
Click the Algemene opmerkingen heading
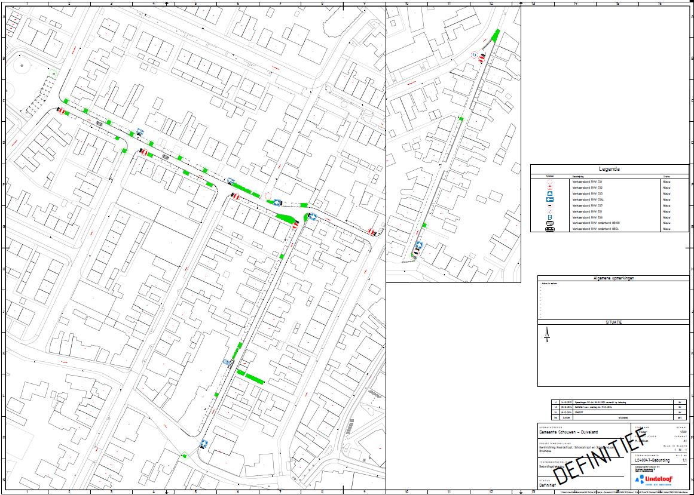coord(613,278)
